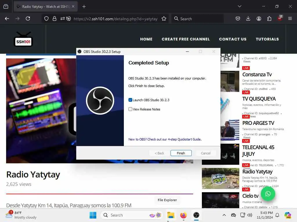The height and width of the screenshot is (222, 297).
Task: Click the ssh101.com URL address field
Action: [115, 19]
